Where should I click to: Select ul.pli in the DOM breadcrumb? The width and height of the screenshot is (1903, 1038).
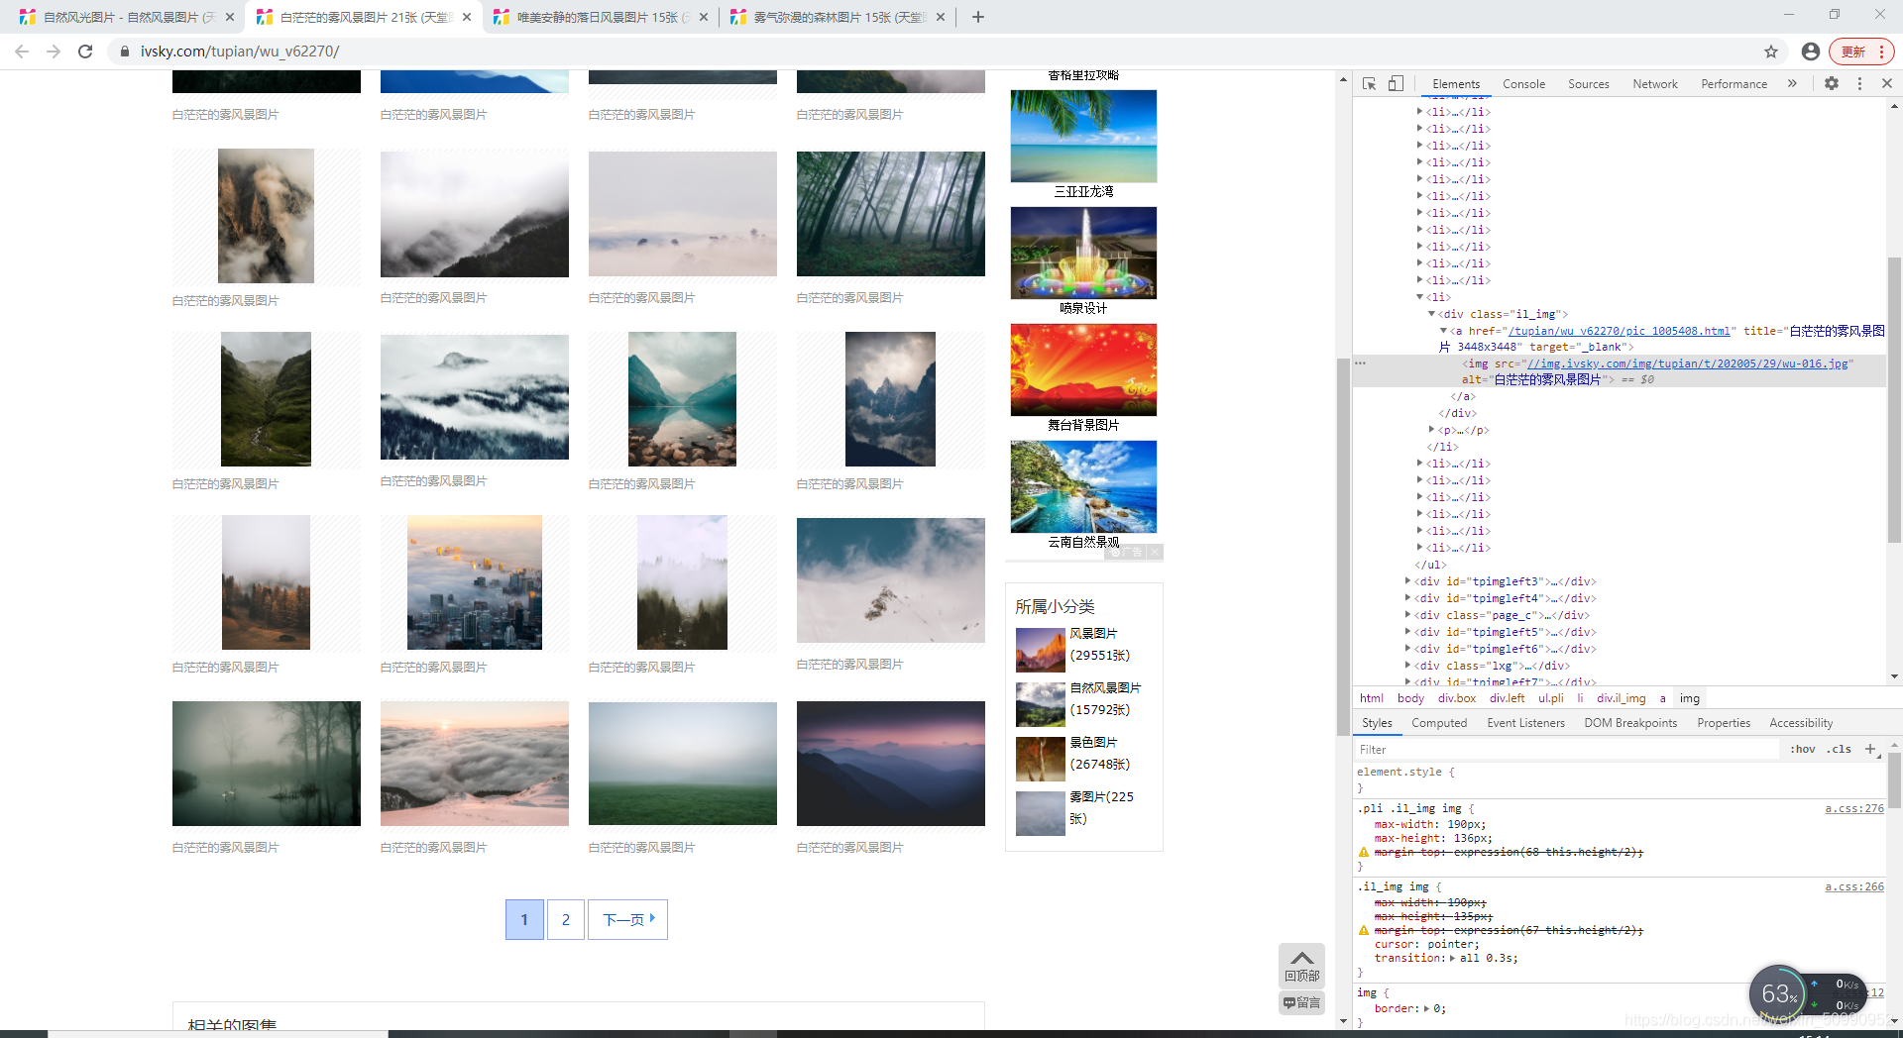coord(1551,698)
